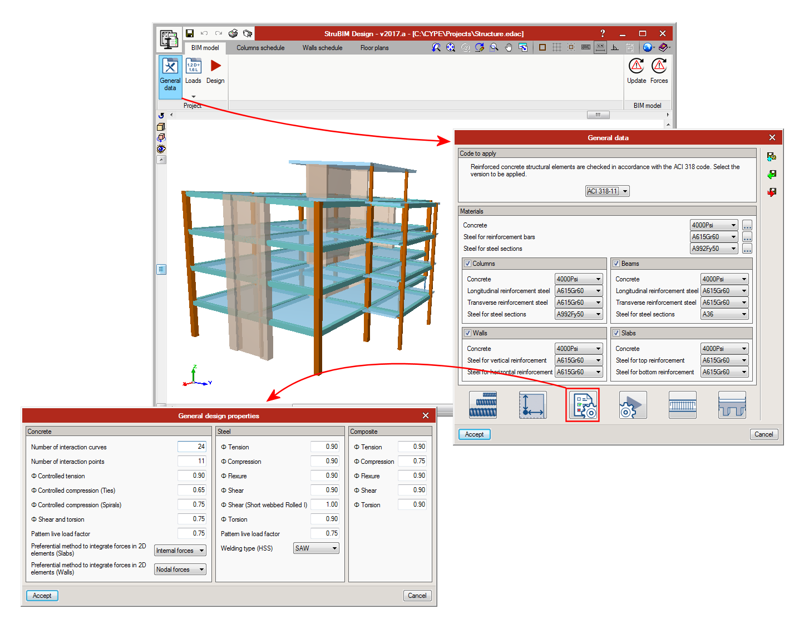Open the rebar tables button with coiled bars
804x624 pixels.
pyautogui.click(x=482, y=405)
